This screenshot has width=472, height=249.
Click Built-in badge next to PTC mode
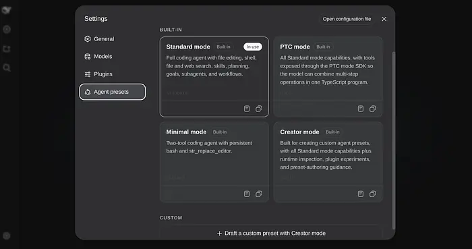click(x=323, y=47)
